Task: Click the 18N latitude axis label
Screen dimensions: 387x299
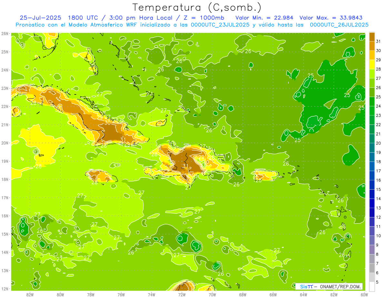Action: tap(5, 179)
